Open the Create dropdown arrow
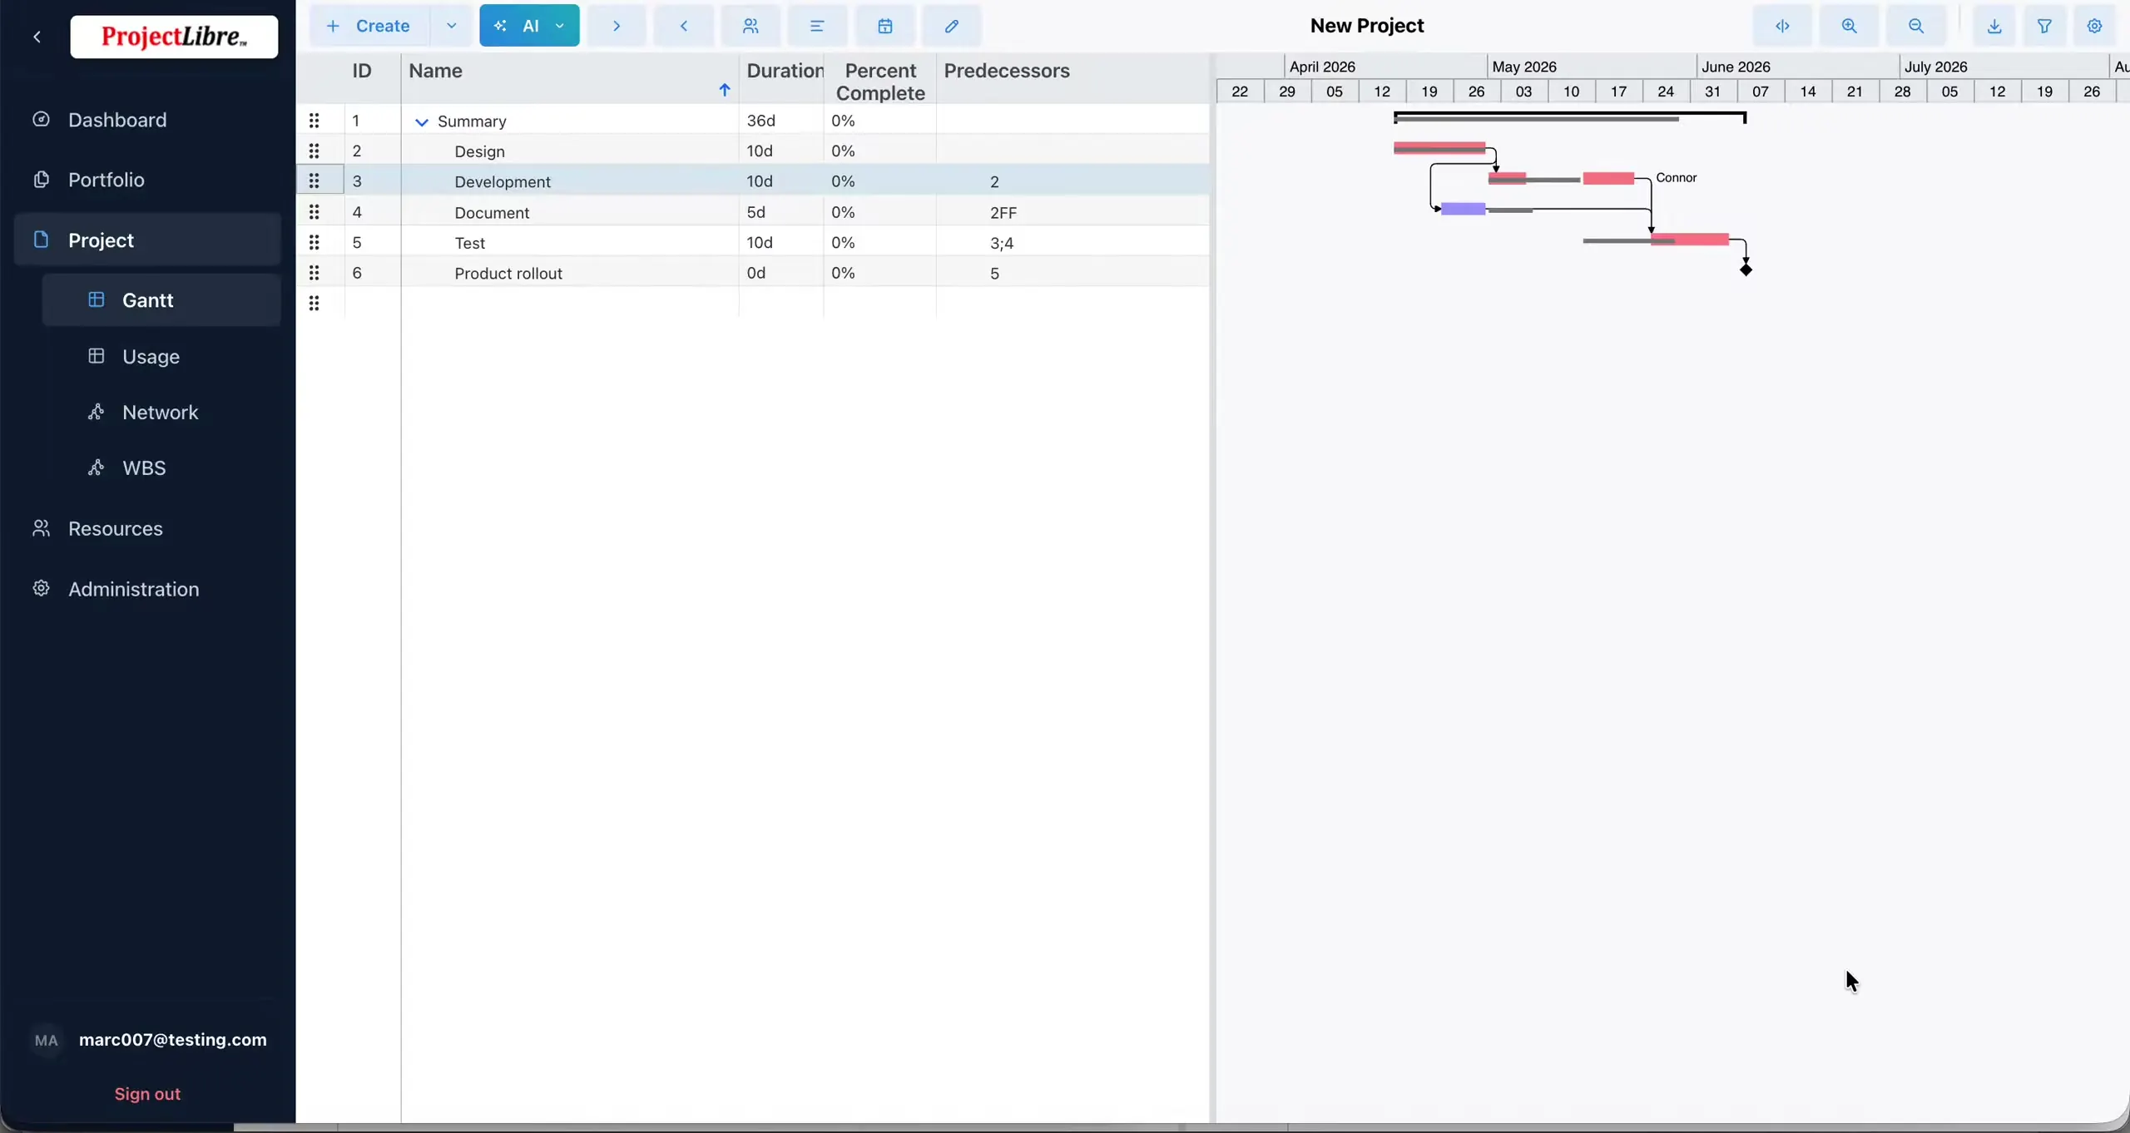The image size is (2130, 1133). click(451, 26)
